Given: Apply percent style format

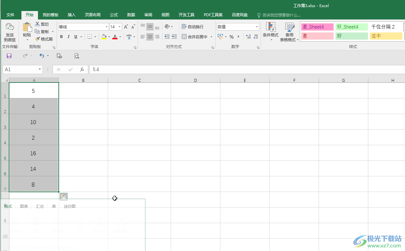Looking at the screenshot, I should [231, 37].
